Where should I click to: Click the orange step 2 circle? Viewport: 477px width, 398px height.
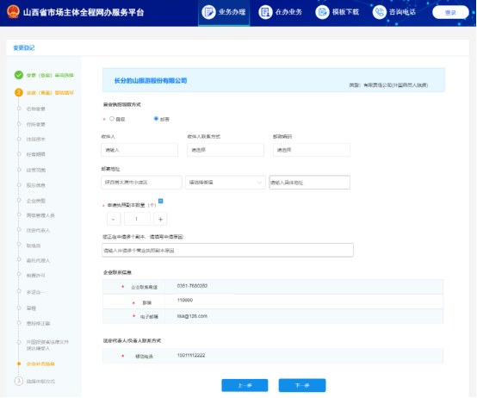19,92
